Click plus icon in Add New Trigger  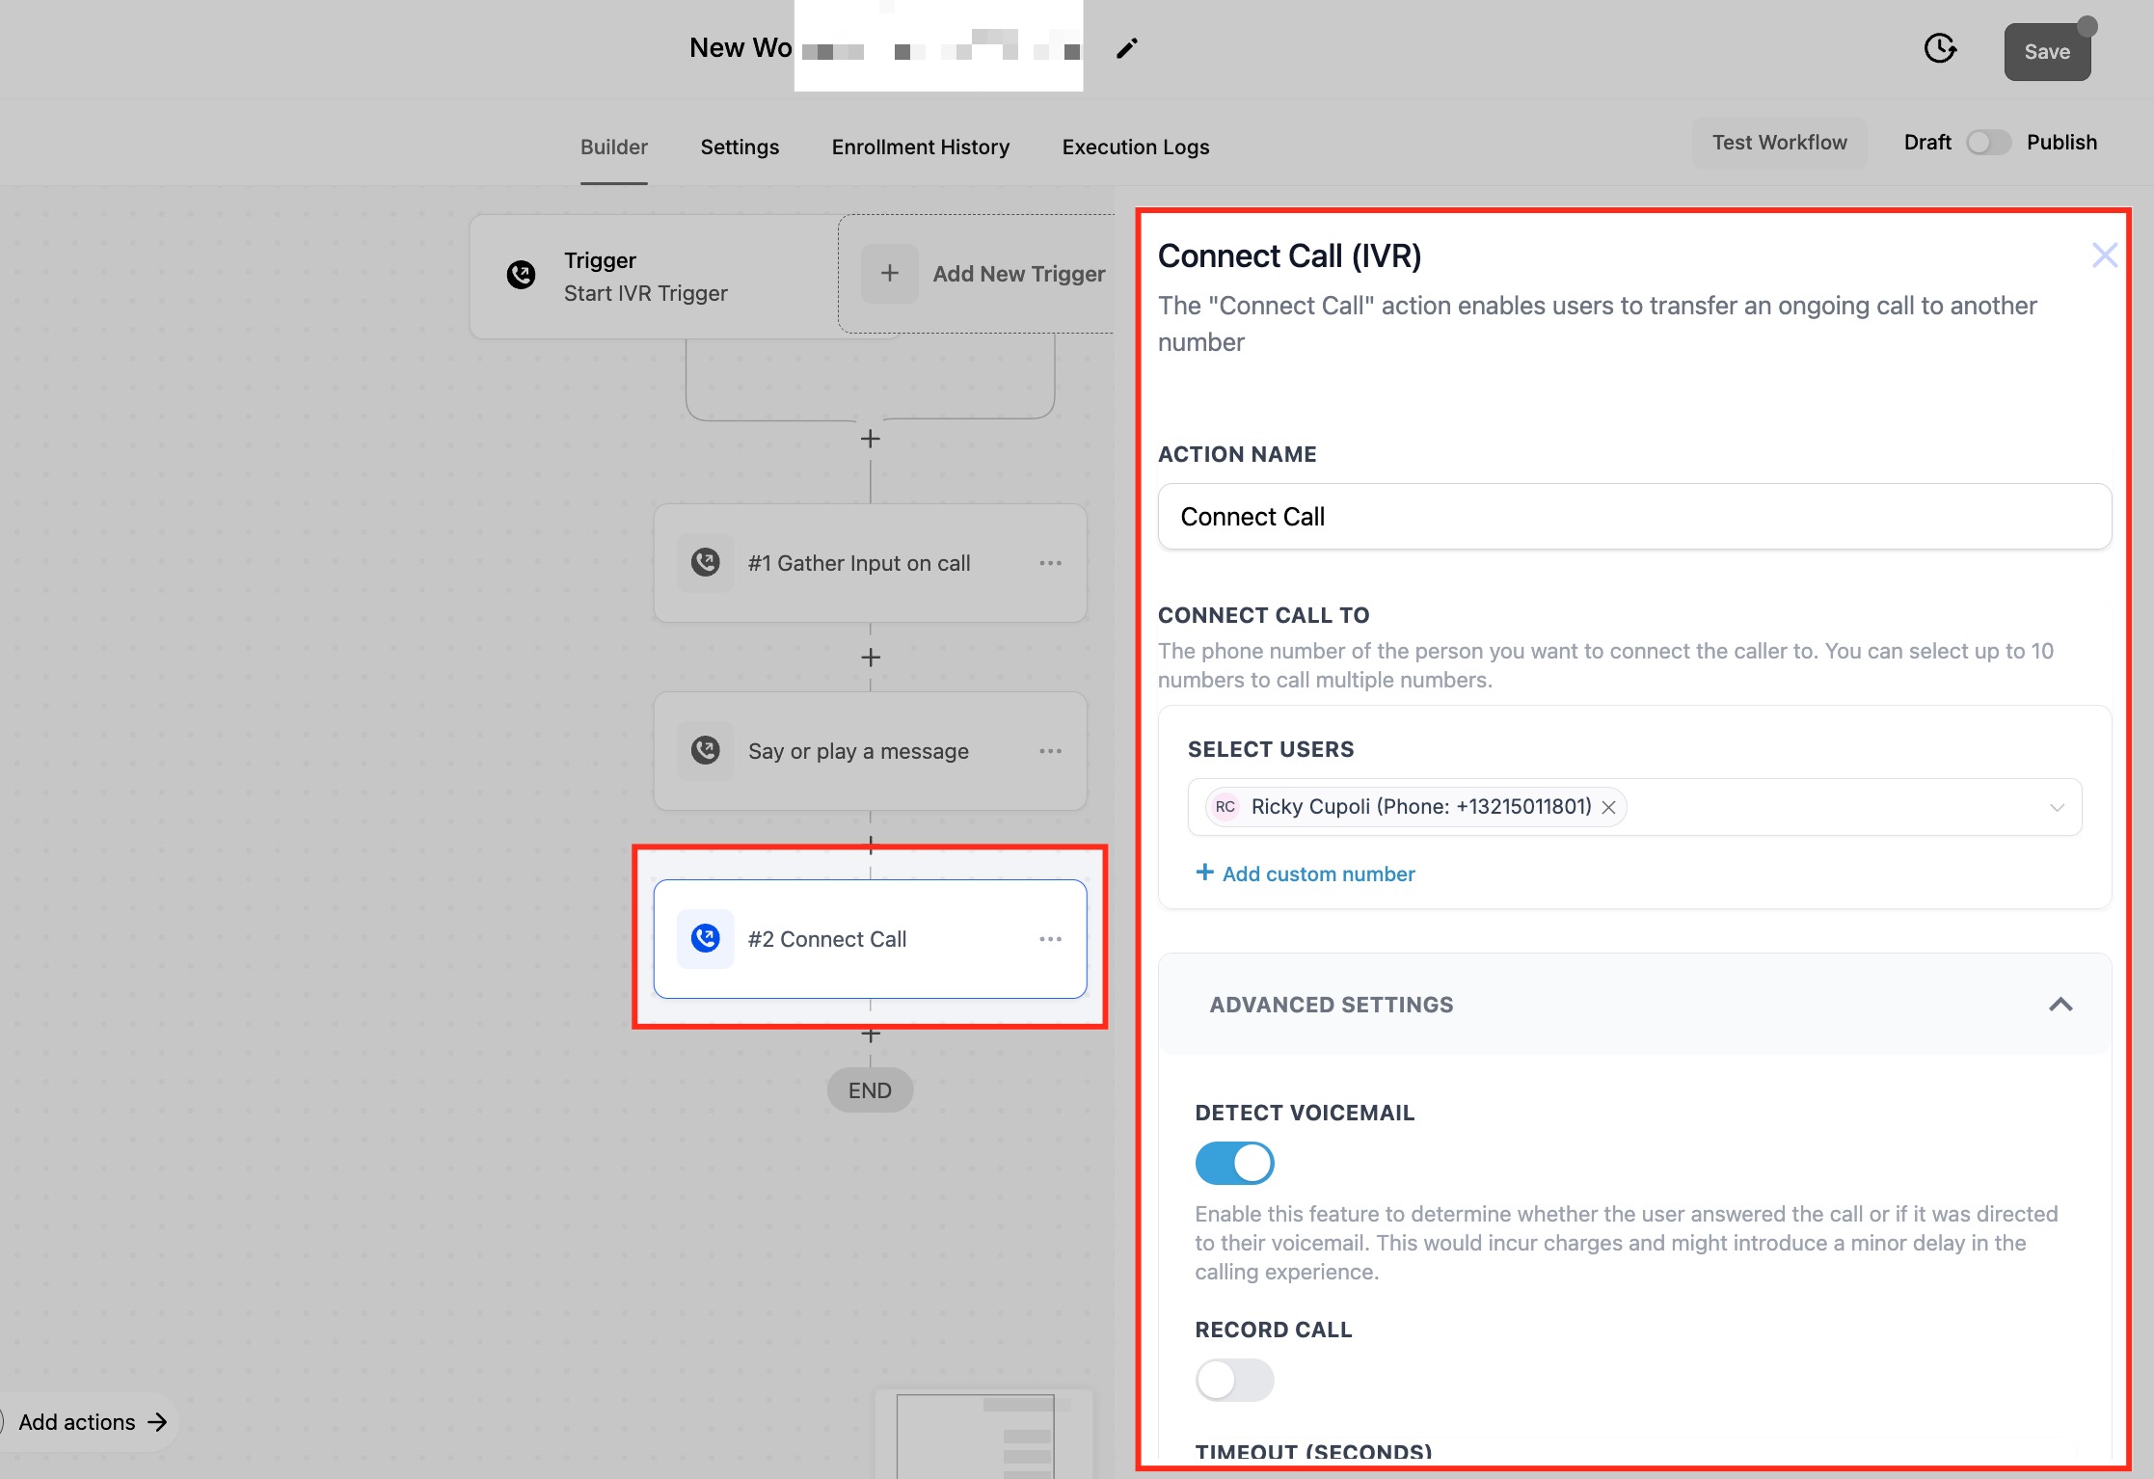(889, 274)
